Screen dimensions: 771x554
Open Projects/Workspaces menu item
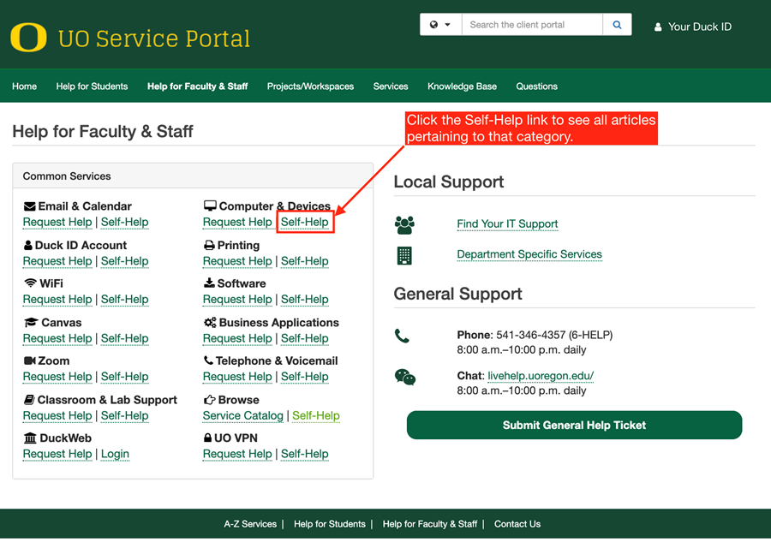pyautogui.click(x=310, y=86)
